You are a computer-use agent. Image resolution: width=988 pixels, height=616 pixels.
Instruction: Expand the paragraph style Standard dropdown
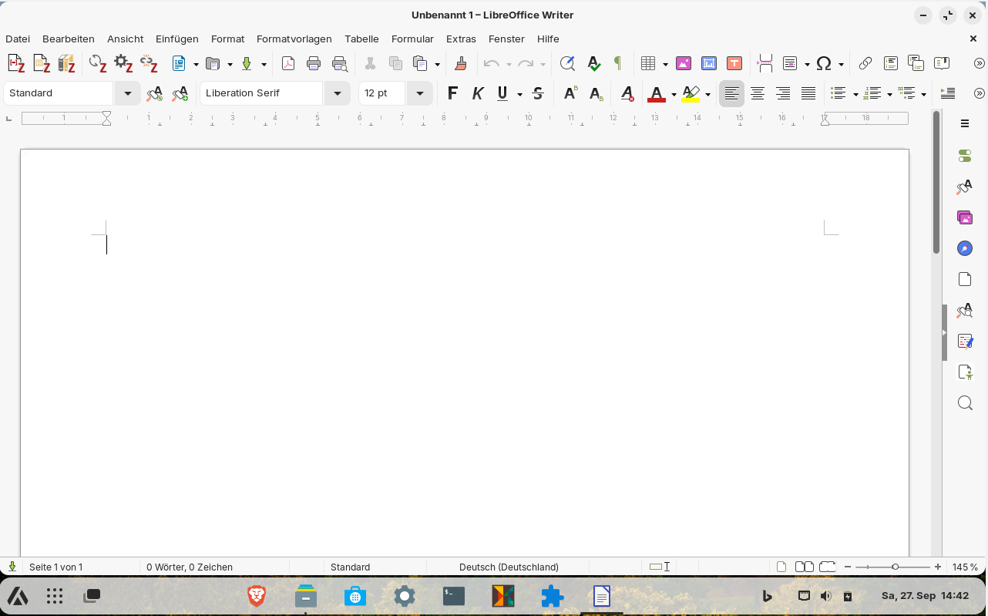coord(127,93)
